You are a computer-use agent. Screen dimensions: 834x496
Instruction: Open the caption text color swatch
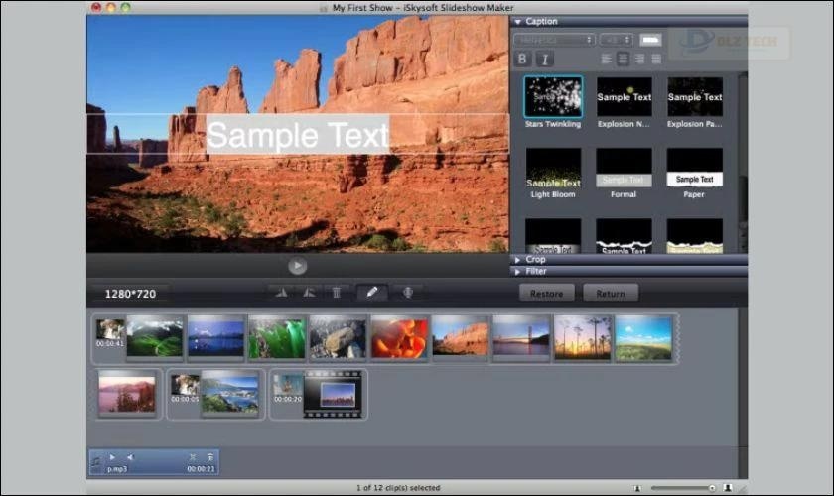(x=650, y=40)
